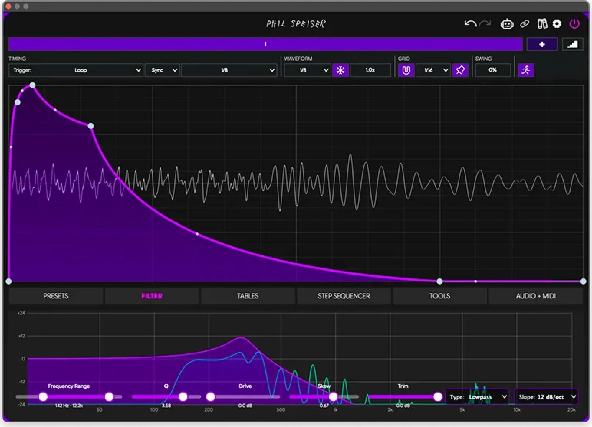Switch to the Presets tab
592x427 pixels.
[x=56, y=296]
